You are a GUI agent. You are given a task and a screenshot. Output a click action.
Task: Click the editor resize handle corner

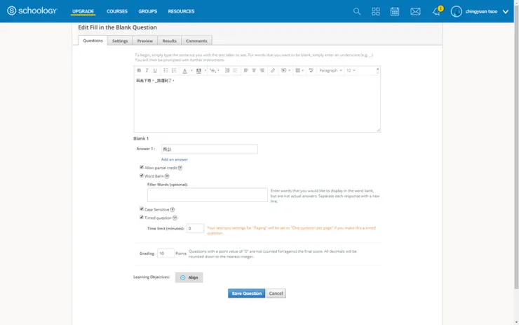coord(378,130)
